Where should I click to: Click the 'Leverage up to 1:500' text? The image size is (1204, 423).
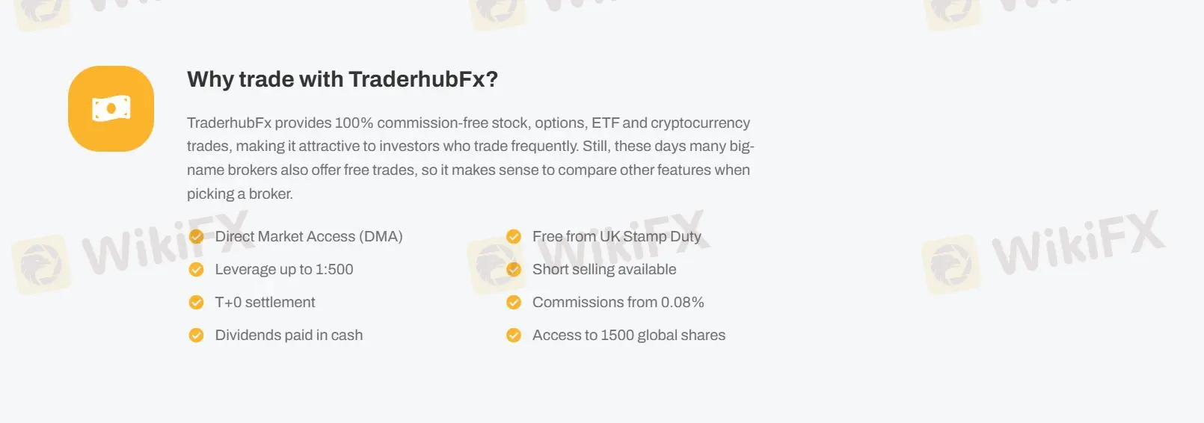coord(283,270)
